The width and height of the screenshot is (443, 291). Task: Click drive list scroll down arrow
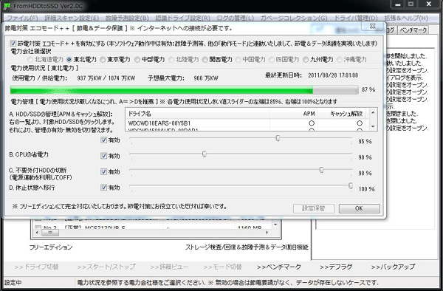click(x=373, y=126)
